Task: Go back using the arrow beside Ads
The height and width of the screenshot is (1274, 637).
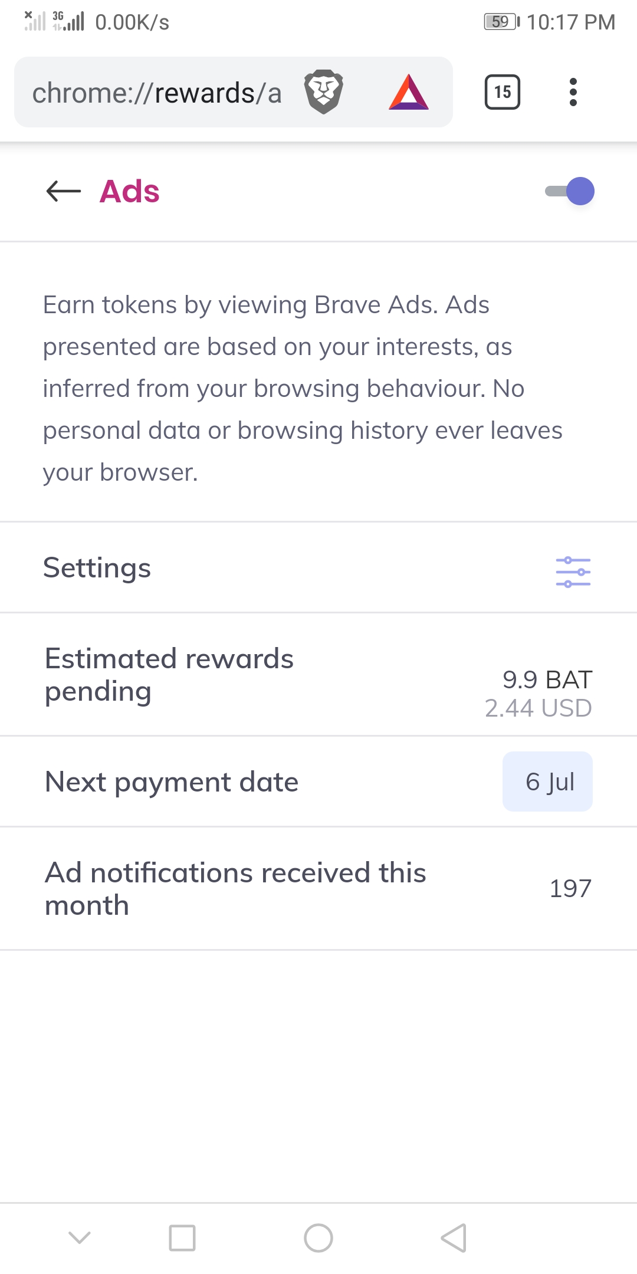Action: click(x=63, y=191)
